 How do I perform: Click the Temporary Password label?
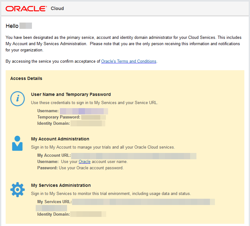tap(59, 117)
